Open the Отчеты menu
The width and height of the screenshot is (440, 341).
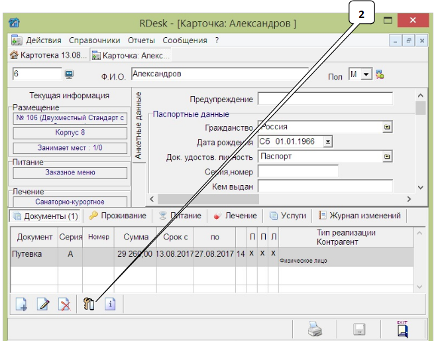[141, 40]
